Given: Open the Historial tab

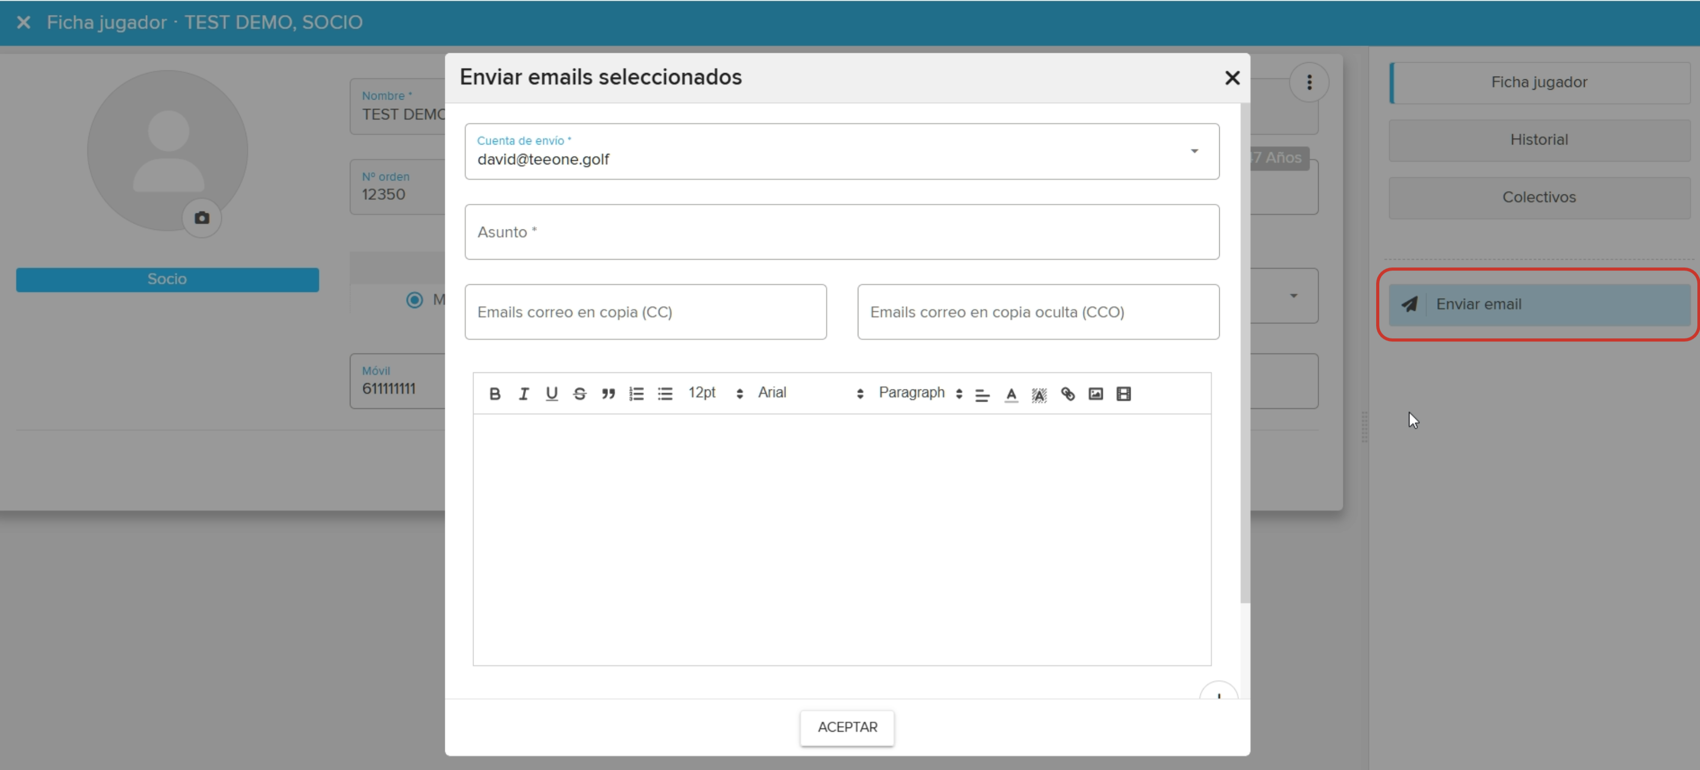Looking at the screenshot, I should tap(1539, 140).
